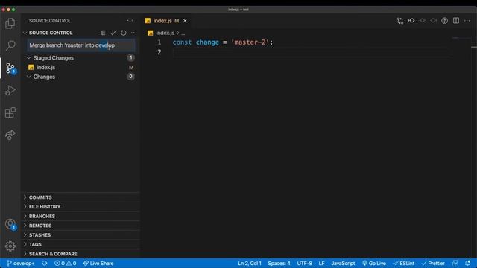Close the index.js editor tab
477x268 pixels.
click(185, 21)
